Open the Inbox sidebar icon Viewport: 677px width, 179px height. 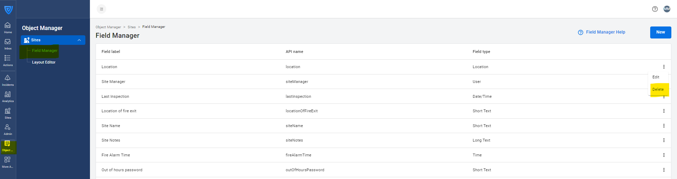(x=7, y=43)
